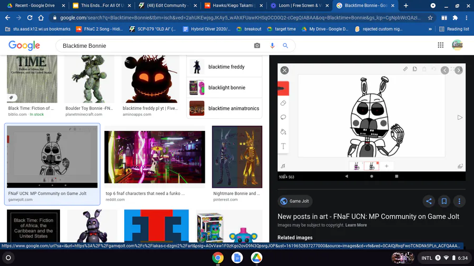
Task: Share the previewed image
Action: tap(429, 201)
